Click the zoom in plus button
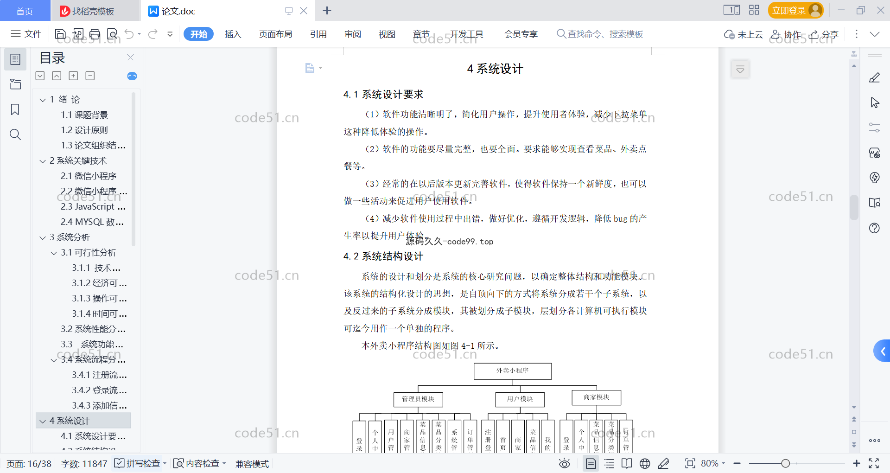This screenshot has width=890, height=473. [856, 463]
